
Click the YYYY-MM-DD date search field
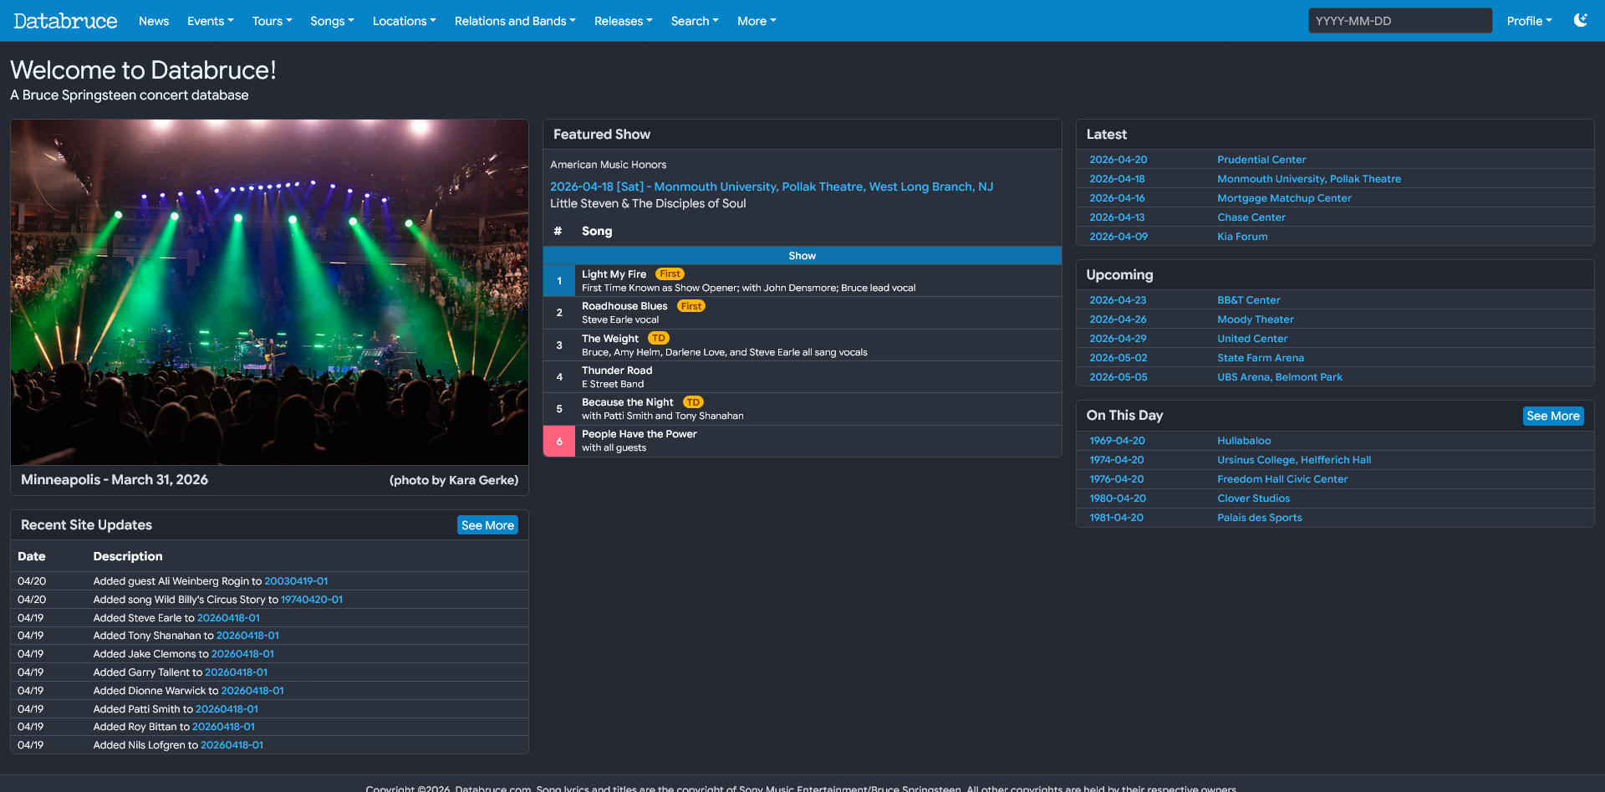[1399, 21]
